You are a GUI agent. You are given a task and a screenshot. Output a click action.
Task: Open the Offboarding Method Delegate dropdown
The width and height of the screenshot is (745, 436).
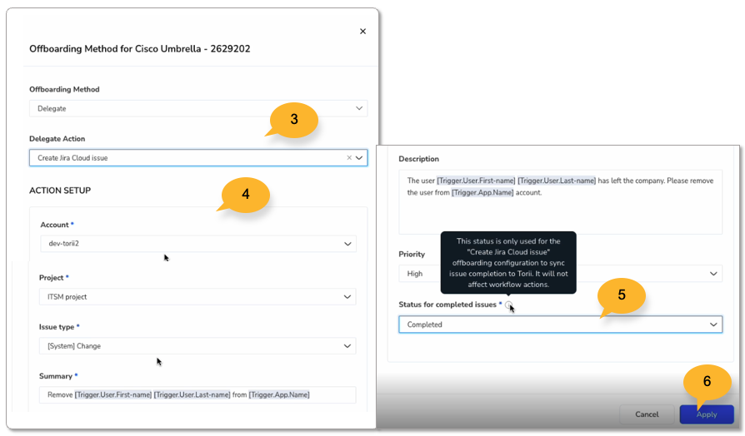(x=198, y=109)
